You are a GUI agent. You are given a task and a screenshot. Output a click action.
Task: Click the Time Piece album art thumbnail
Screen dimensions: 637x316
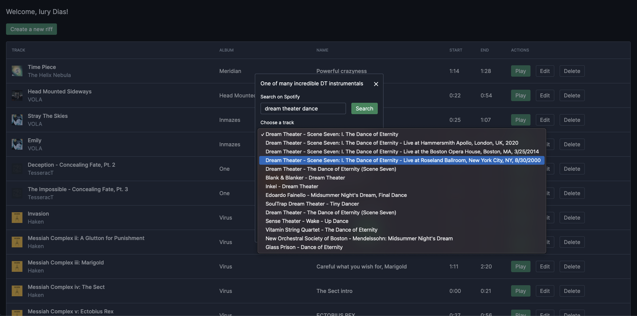[x=17, y=71]
